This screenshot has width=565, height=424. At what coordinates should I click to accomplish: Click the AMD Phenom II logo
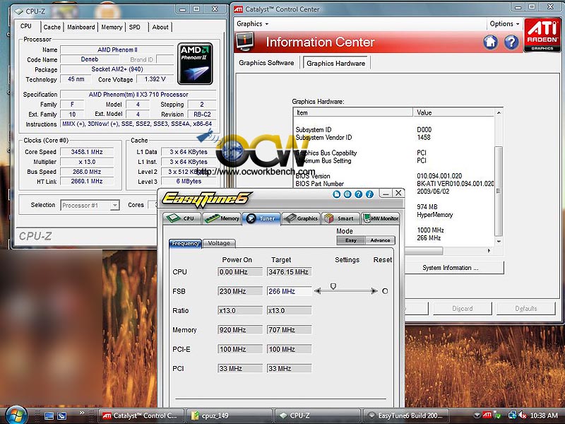195,64
